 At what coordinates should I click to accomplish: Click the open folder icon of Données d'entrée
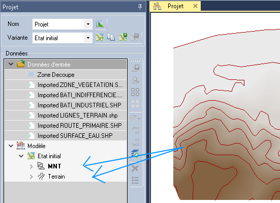21,64
